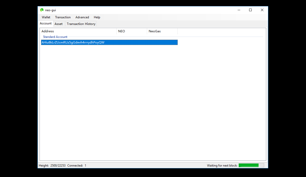Maximize the neo-gui window

[x=250, y=10]
